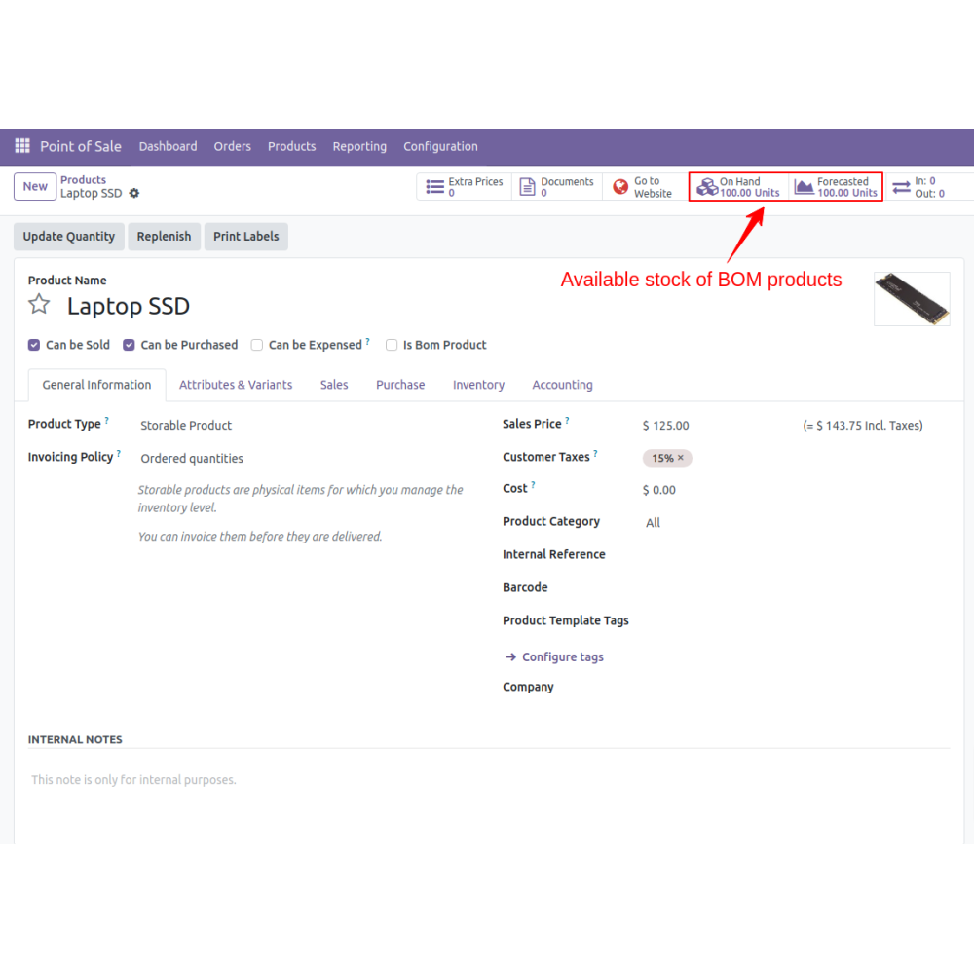Open the Reporting menu

click(359, 147)
